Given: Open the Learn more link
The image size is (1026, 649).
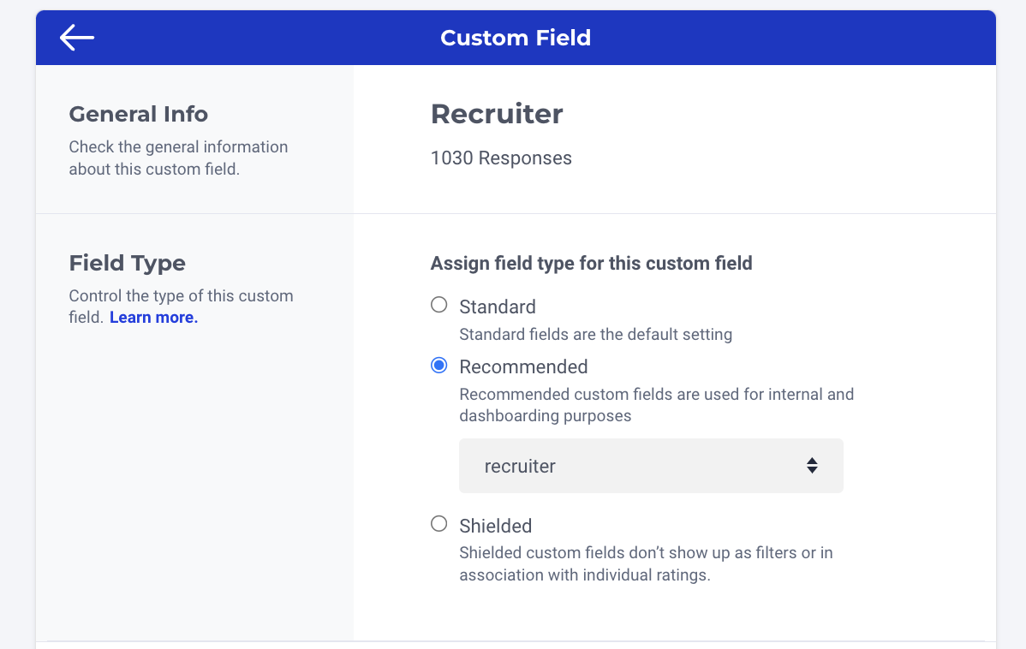Looking at the screenshot, I should coord(153,318).
